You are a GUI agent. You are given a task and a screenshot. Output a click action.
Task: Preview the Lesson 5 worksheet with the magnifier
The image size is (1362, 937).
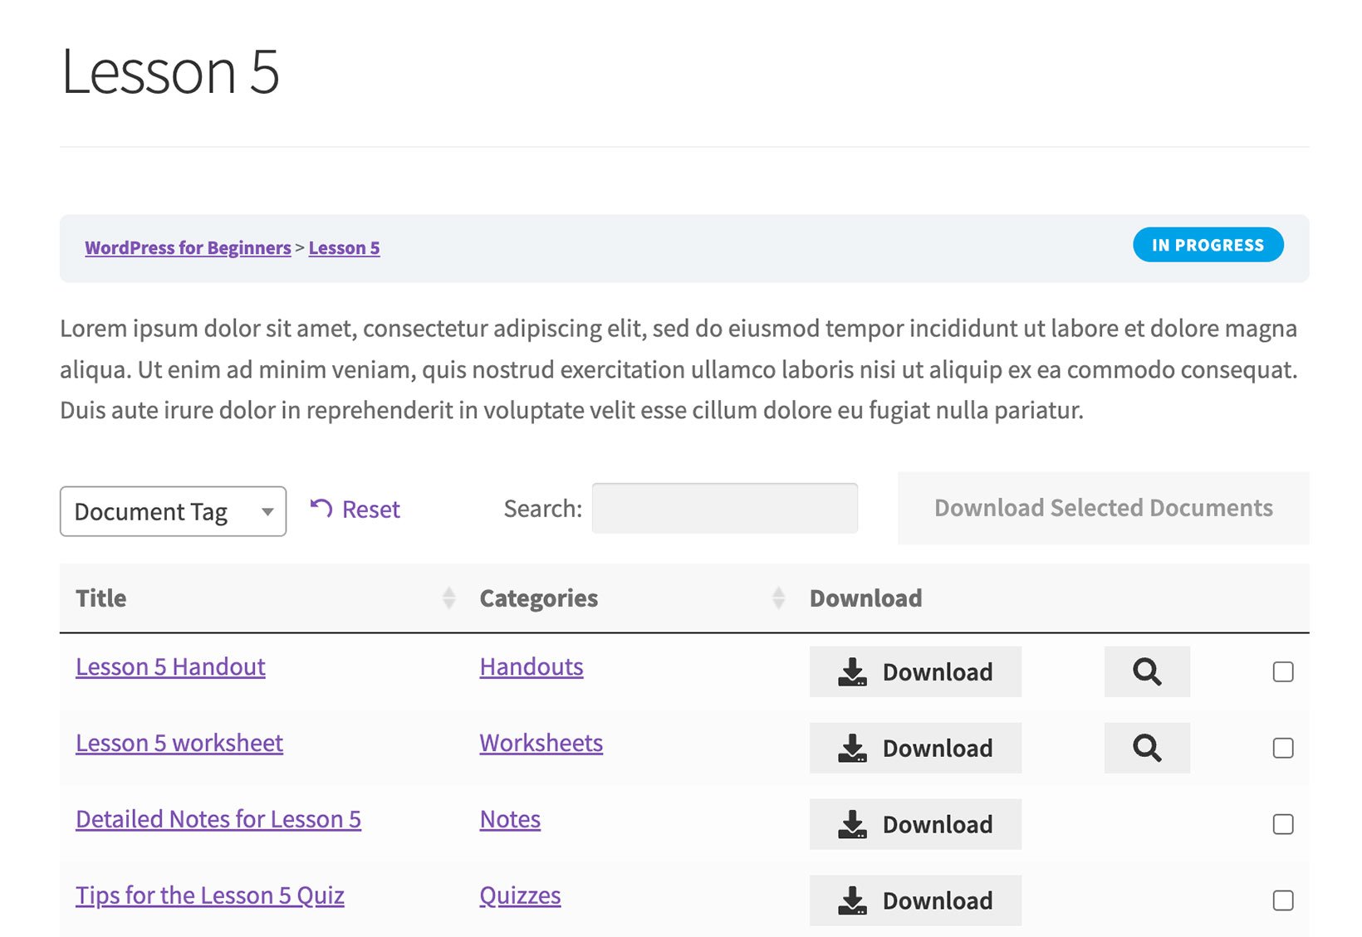coord(1147,748)
